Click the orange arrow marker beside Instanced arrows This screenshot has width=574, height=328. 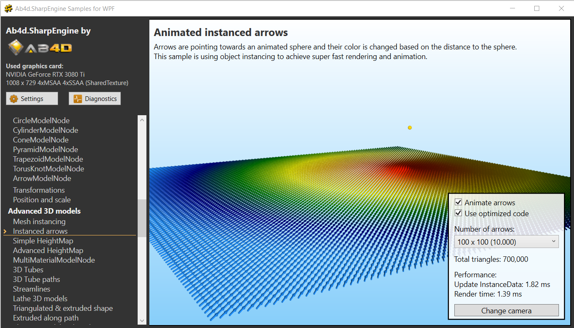pos(5,231)
